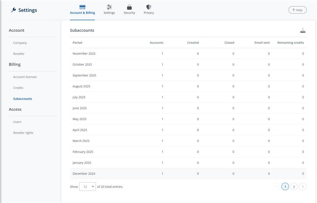Open the entries-per-page dropdown showing 12
The height and width of the screenshot is (203, 317).
tap(88, 187)
